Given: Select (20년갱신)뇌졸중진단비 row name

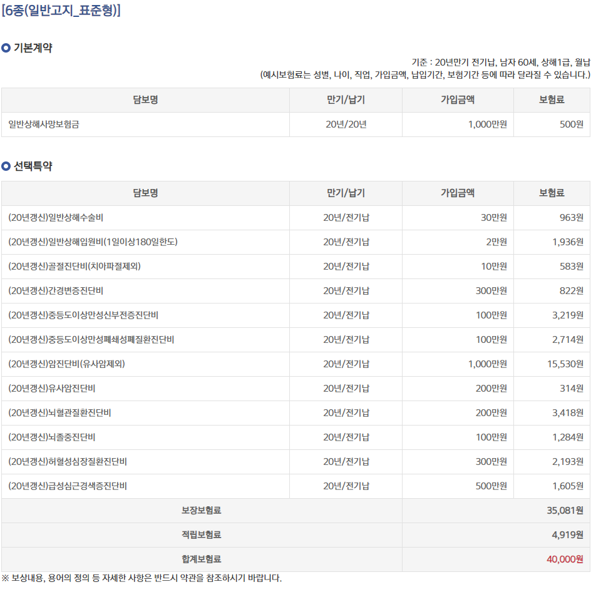Looking at the screenshot, I should [x=52, y=437].
